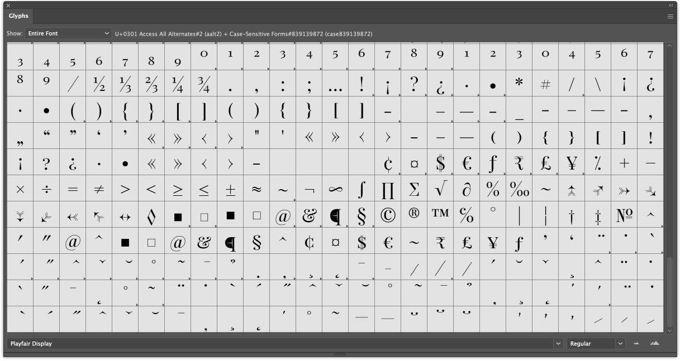The image size is (680, 361).
Task: Insert the numero № glyph
Action: click(x=624, y=215)
